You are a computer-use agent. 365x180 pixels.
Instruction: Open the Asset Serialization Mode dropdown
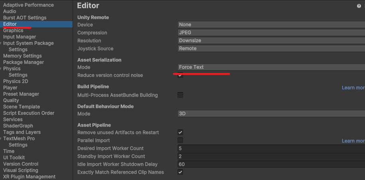pyautogui.click(x=271, y=67)
